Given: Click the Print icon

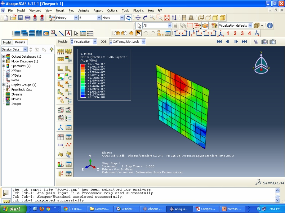Looking at the screenshot, I should (x=27, y=18).
